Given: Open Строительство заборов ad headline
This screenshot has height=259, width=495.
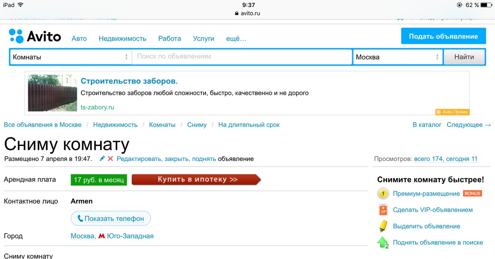Looking at the screenshot, I should [129, 81].
